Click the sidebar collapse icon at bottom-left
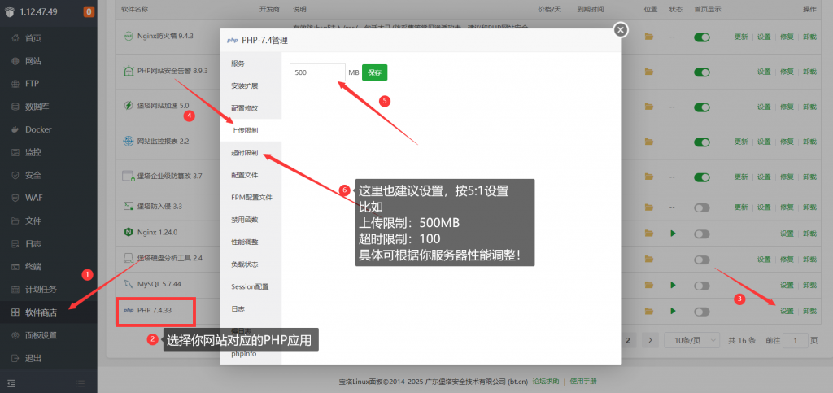The height and width of the screenshot is (393, 833). point(11,383)
